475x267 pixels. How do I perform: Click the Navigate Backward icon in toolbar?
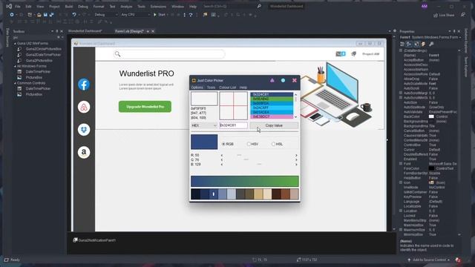coord(12,15)
